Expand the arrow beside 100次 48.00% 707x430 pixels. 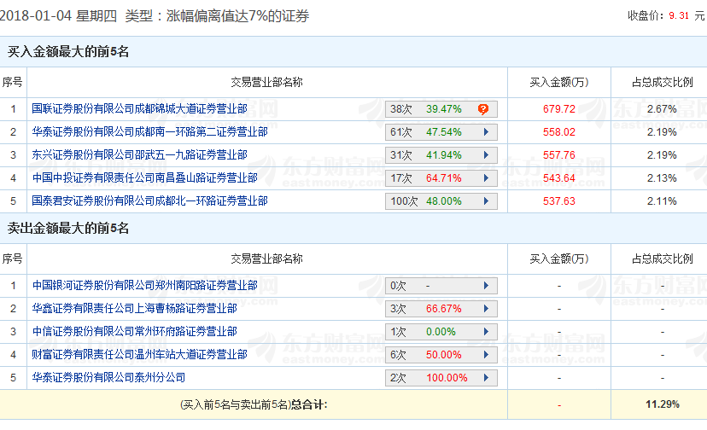[486, 201]
